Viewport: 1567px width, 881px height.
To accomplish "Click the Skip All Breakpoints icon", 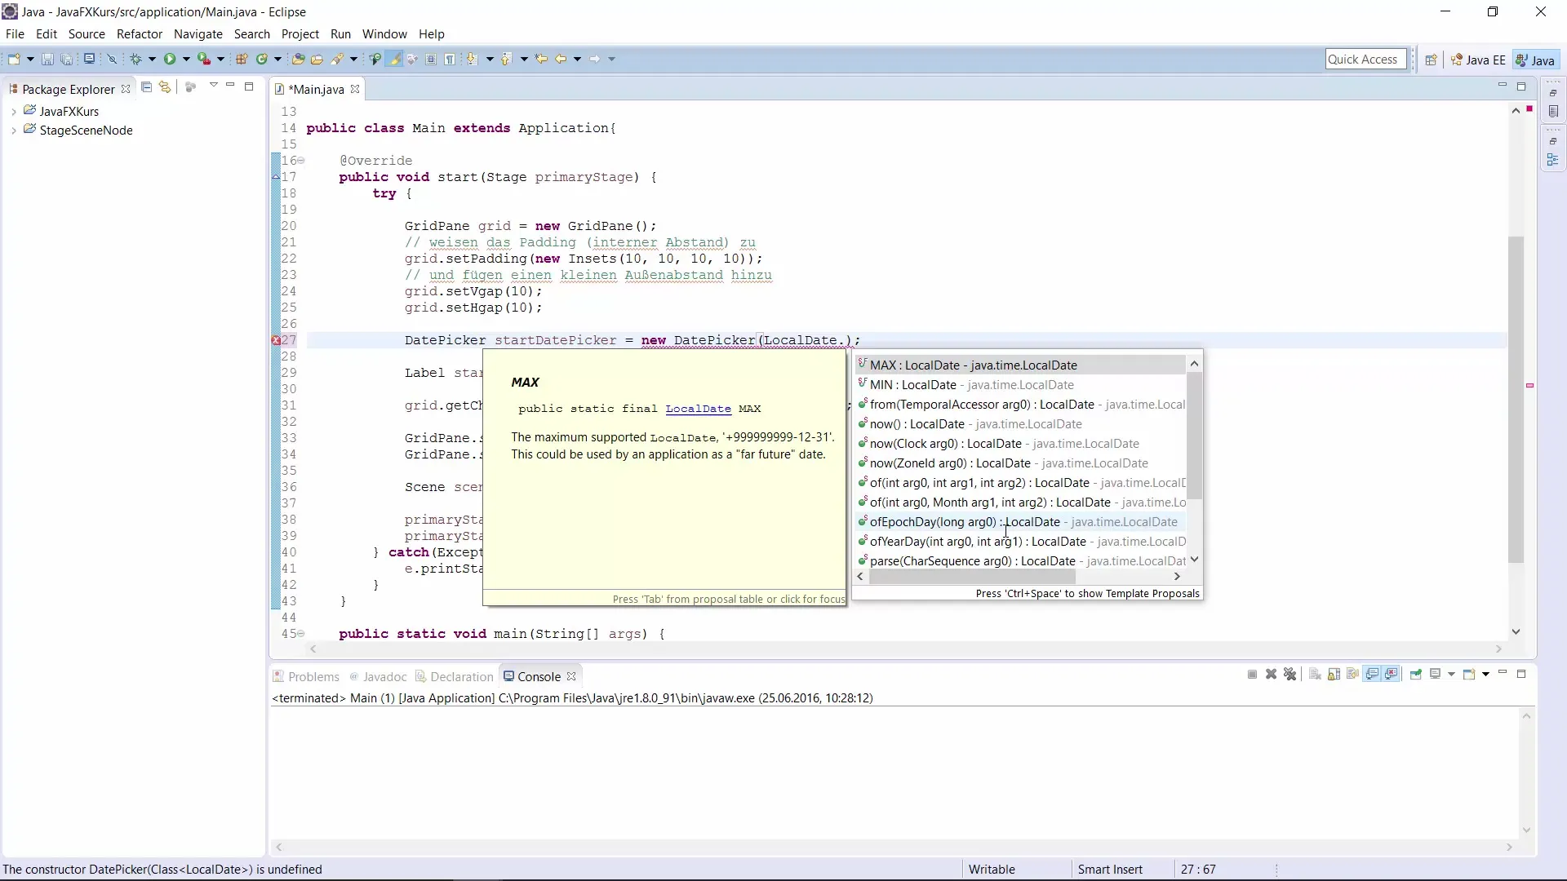I will (112, 59).
